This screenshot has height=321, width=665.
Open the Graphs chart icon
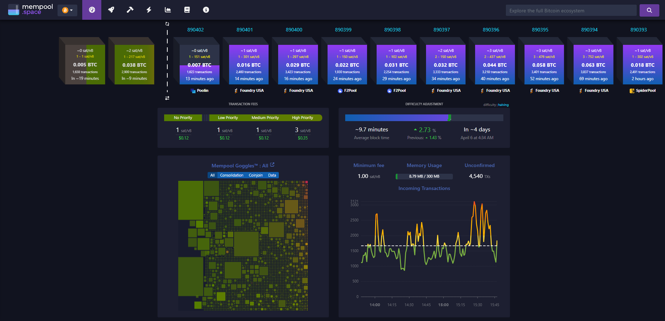[x=168, y=10]
